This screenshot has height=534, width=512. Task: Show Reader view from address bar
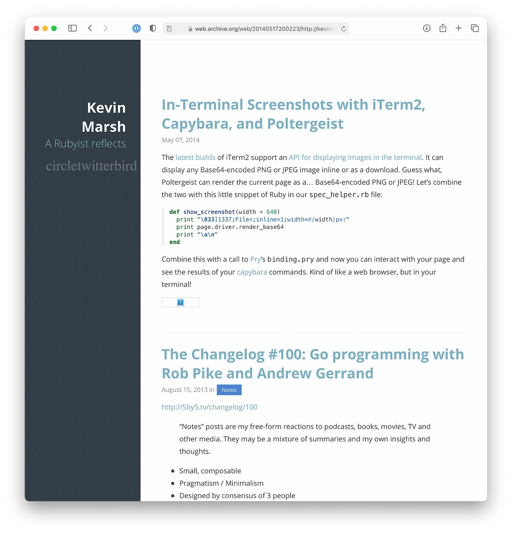point(169,29)
